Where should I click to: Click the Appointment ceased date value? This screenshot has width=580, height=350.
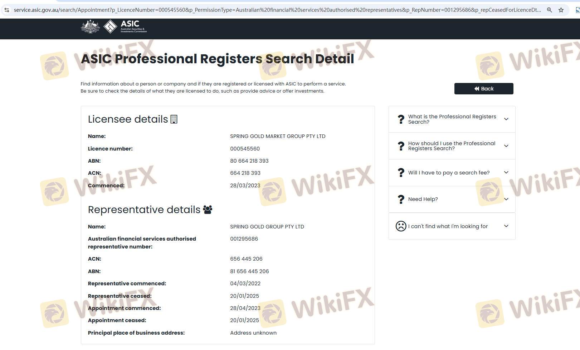coord(244,320)
